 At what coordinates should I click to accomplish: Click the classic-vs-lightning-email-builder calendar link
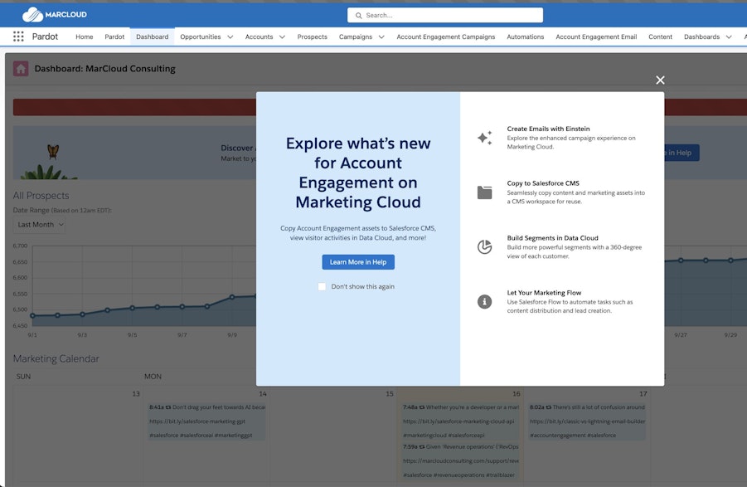(x=588, y=421)
